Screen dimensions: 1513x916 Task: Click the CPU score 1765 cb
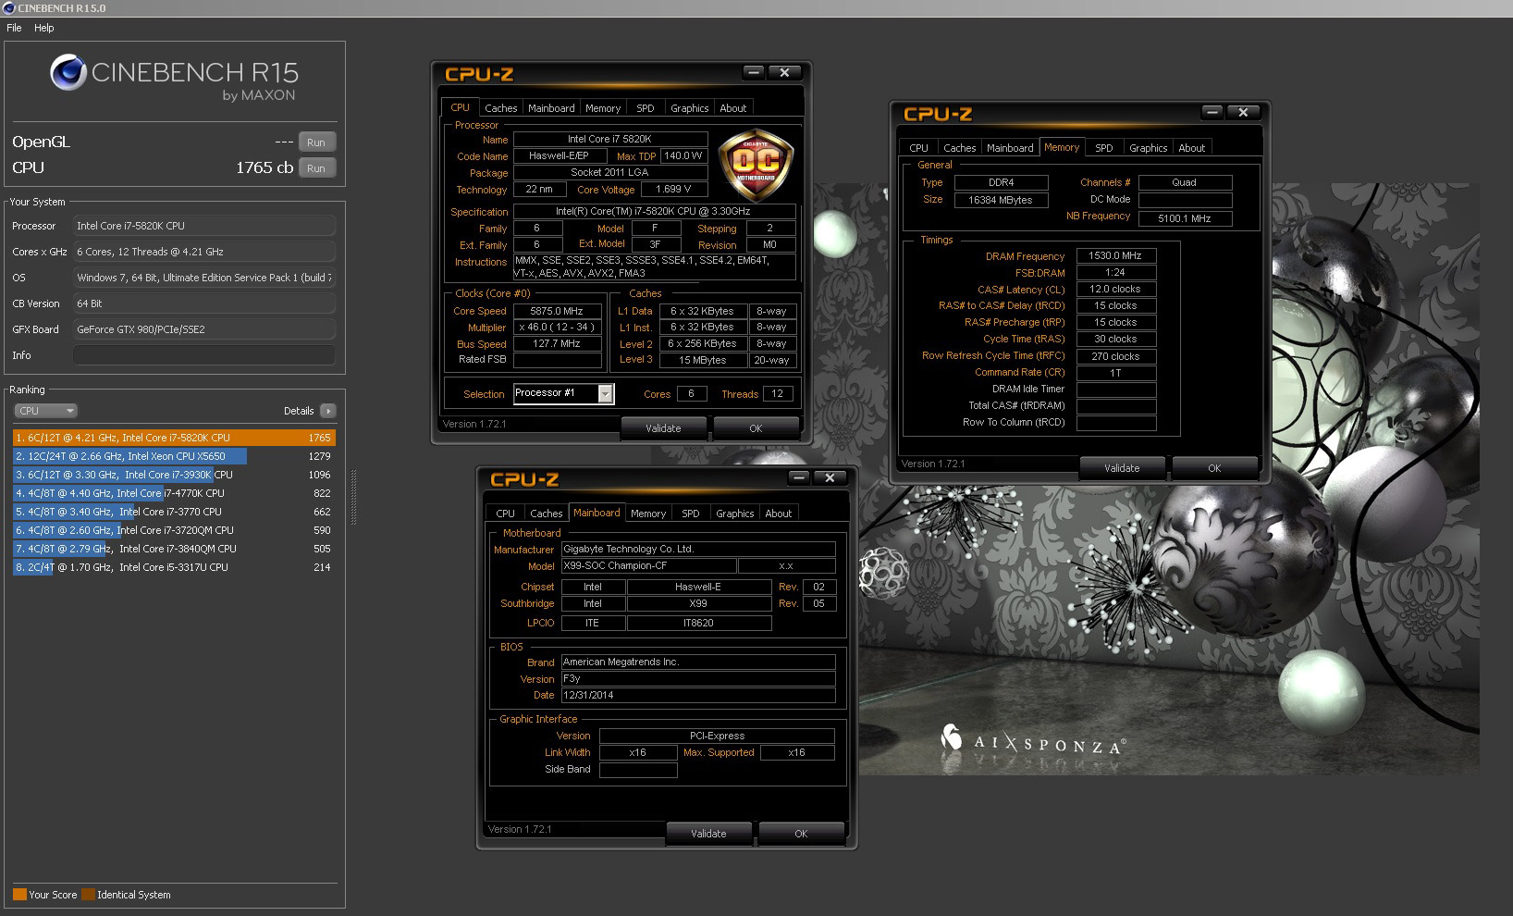[264, 167]
